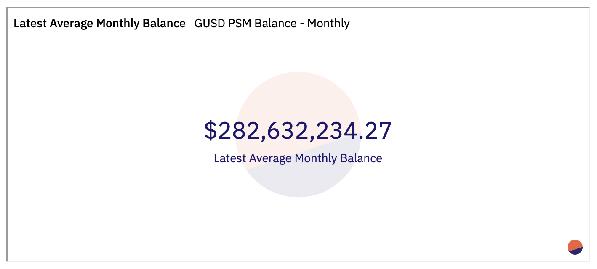Click the orange half of the corner logo
The width and height of the screenshot is (597, 269).
point(574,245)
